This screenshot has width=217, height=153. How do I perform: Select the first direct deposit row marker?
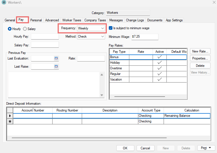click(x=9, y=116)
